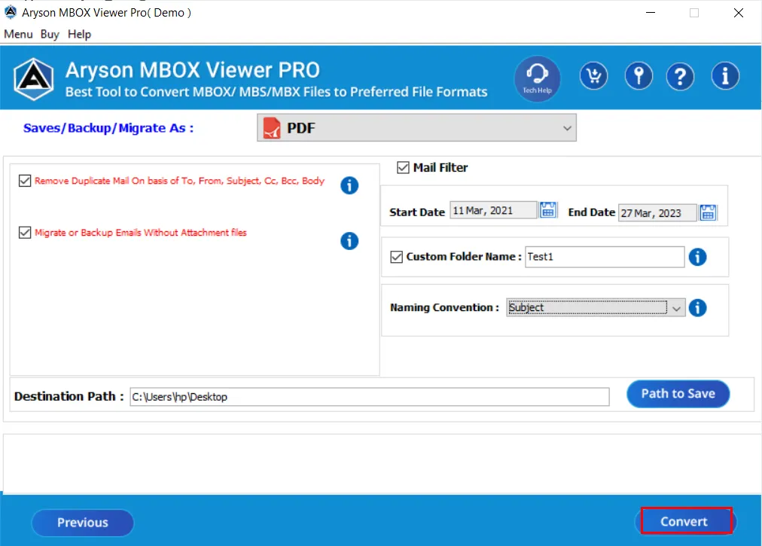
Task: Click the End Date field 27 Mar, 2023
Action: [657, 213]
